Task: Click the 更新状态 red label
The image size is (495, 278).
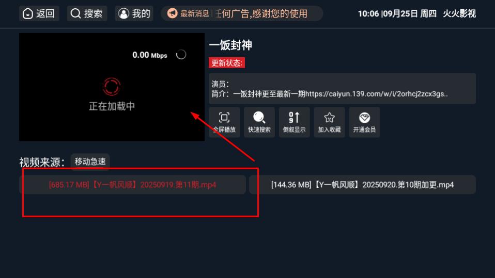Action: coord(227,63)
